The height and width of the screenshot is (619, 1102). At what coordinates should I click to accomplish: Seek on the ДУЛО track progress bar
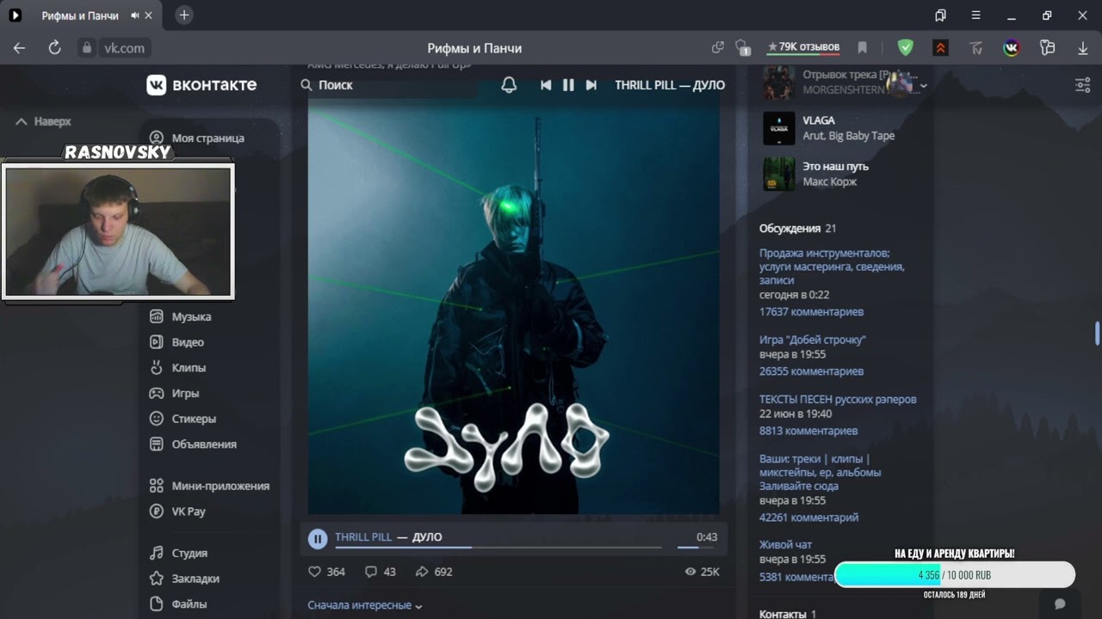tap(498, 547)
